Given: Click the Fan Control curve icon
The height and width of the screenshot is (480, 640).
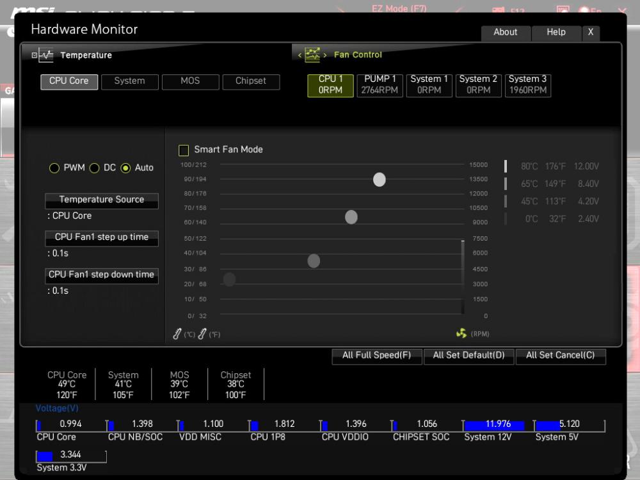Looking at the screenshot, I should pos(312,54).
